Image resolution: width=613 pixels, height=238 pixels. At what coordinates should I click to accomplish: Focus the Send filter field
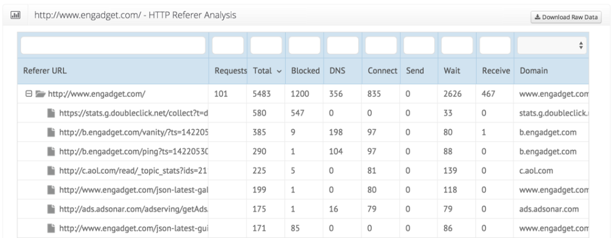pos(419,45)
